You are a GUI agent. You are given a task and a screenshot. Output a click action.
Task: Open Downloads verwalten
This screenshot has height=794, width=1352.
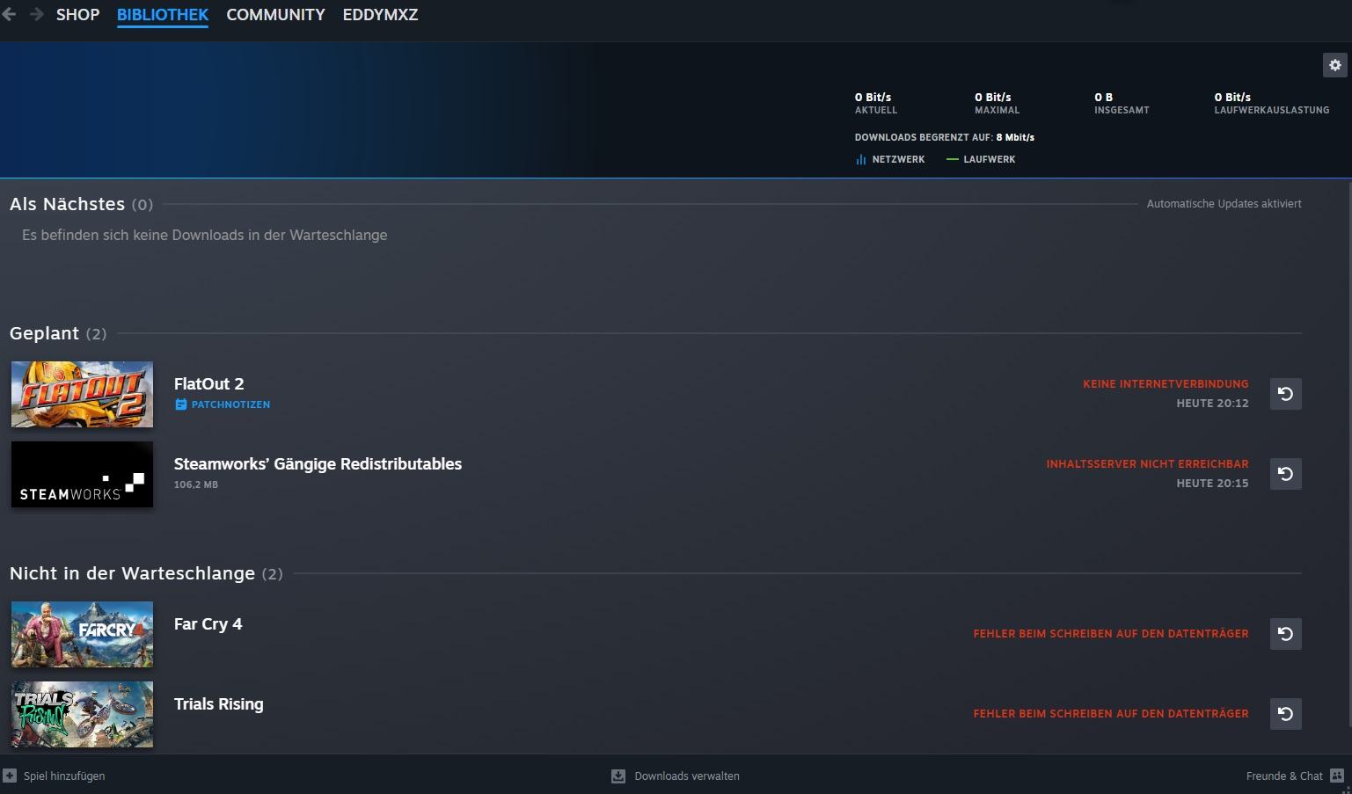point(686,776)
